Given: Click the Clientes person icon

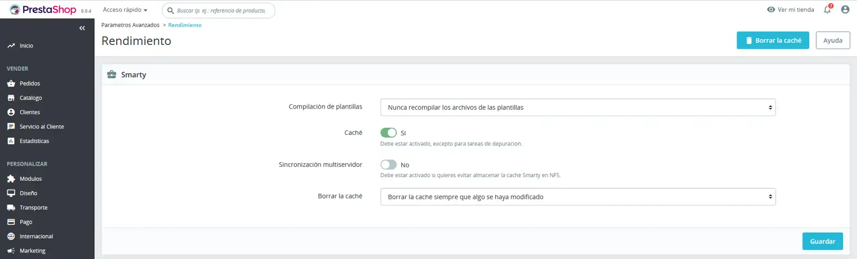Looking at the screenshot, I should click(11, 112).
